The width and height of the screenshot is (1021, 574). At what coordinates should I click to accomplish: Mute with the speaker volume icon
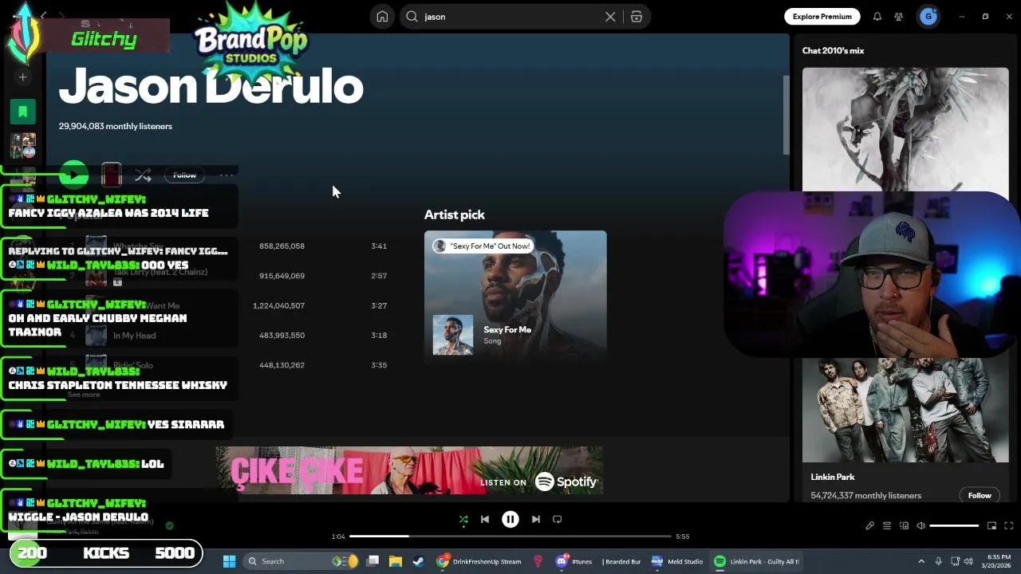920,526
